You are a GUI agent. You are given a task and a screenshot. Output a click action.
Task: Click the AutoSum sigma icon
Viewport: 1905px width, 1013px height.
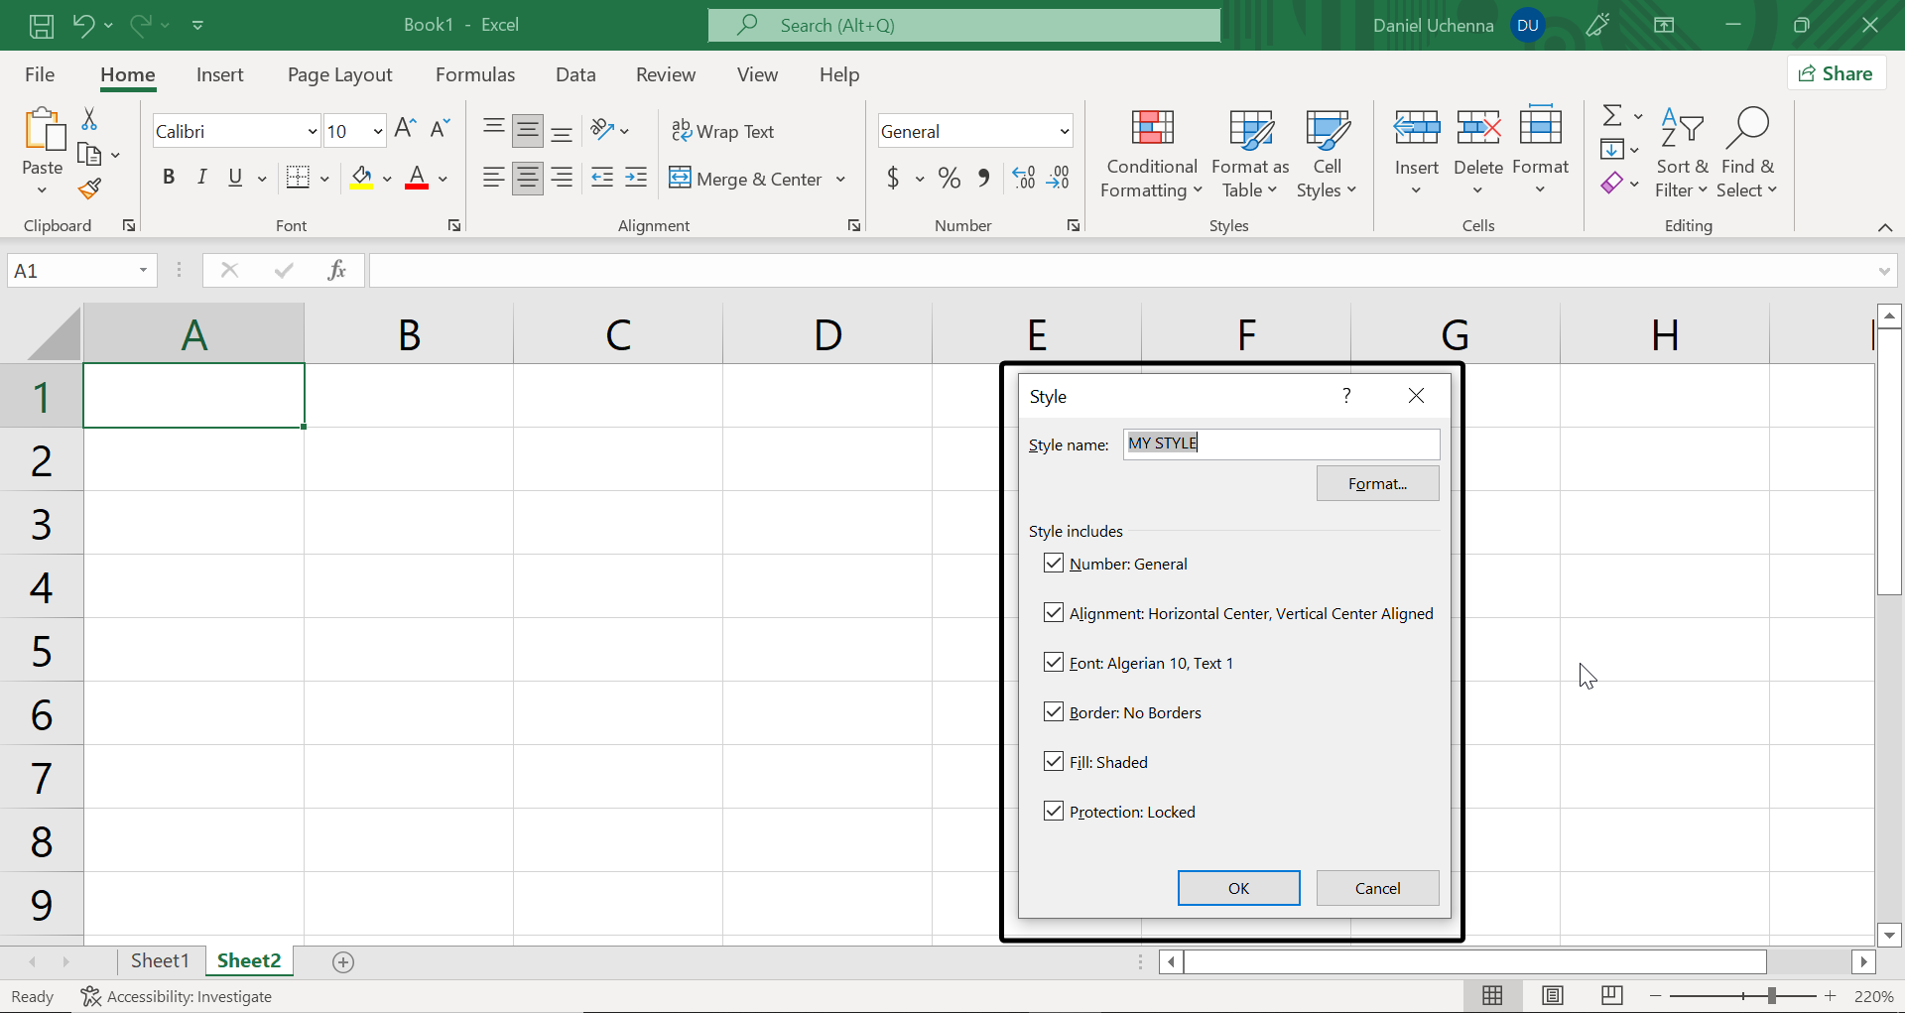1612,116
